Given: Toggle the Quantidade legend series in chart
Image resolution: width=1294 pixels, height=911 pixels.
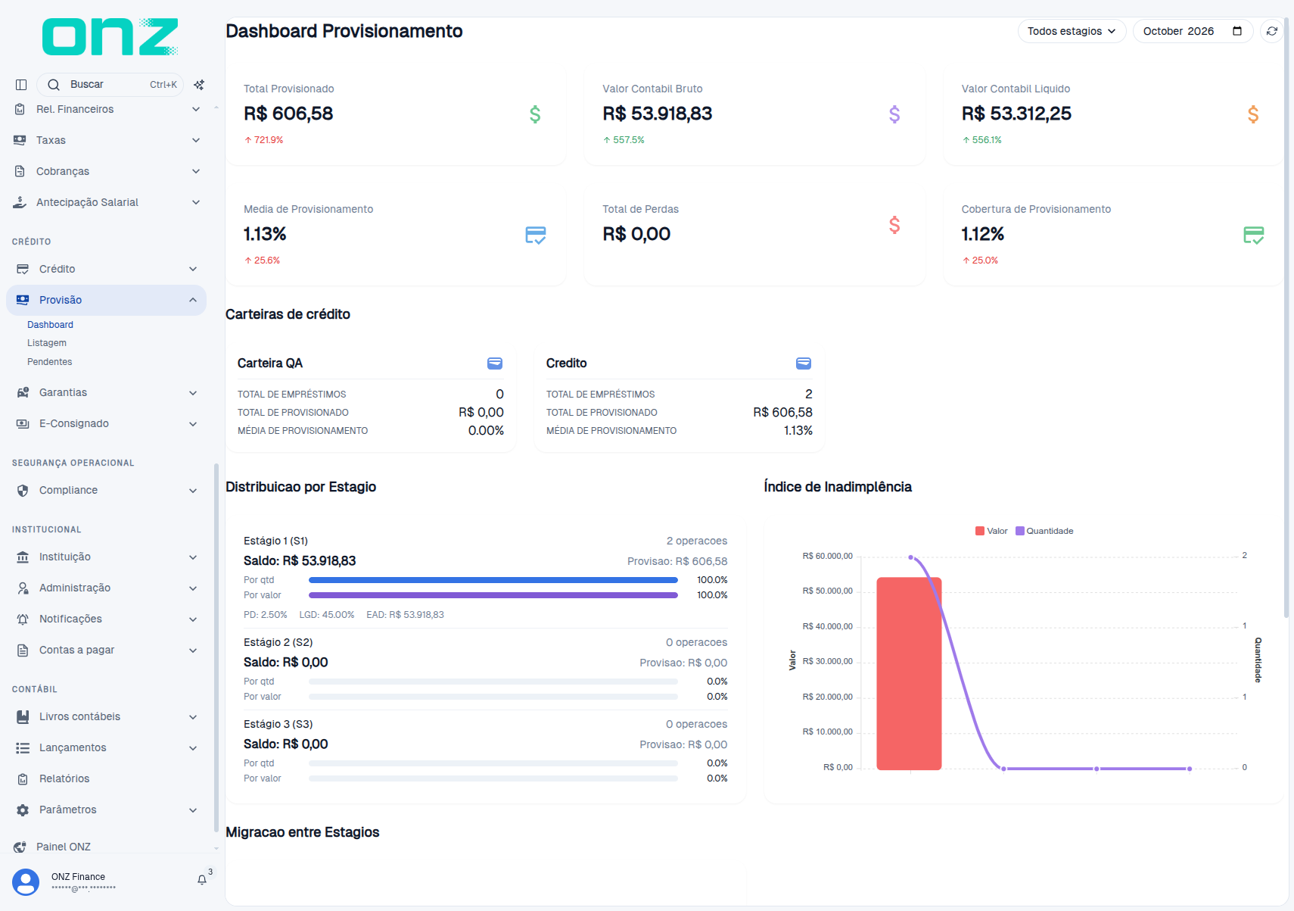Looking at the screenshot, I should 1044,531.
